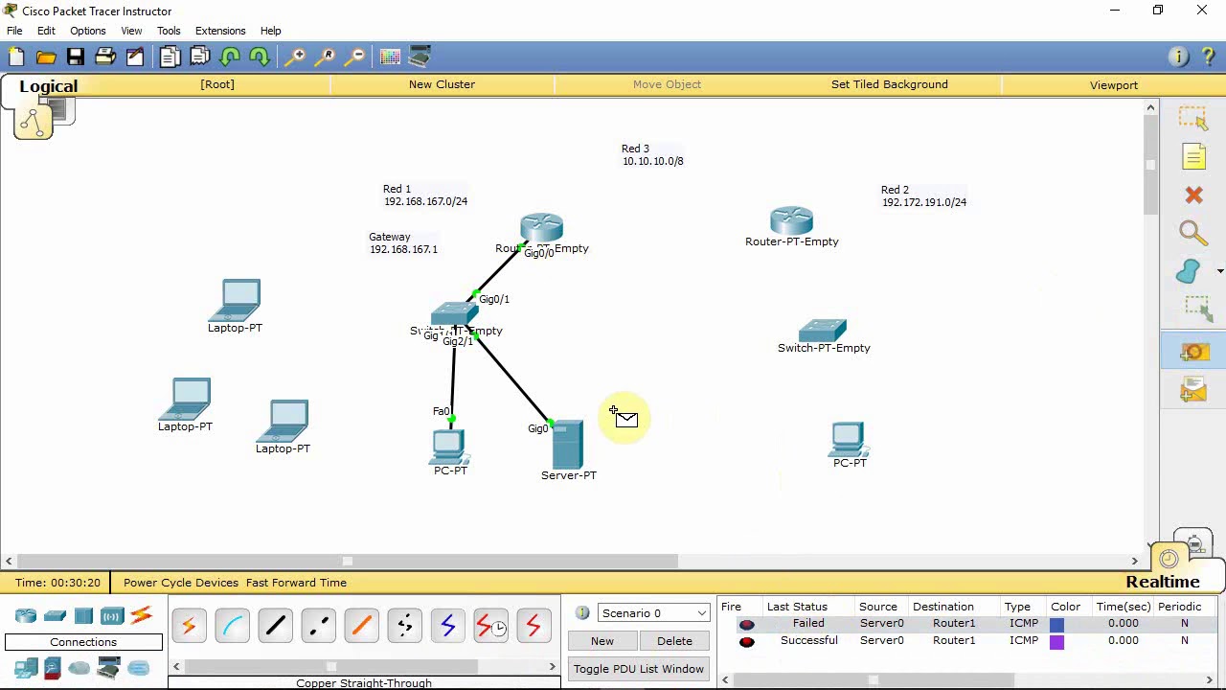
Task: Zoom in with the plus magnifier
Action: click(296, 57)
